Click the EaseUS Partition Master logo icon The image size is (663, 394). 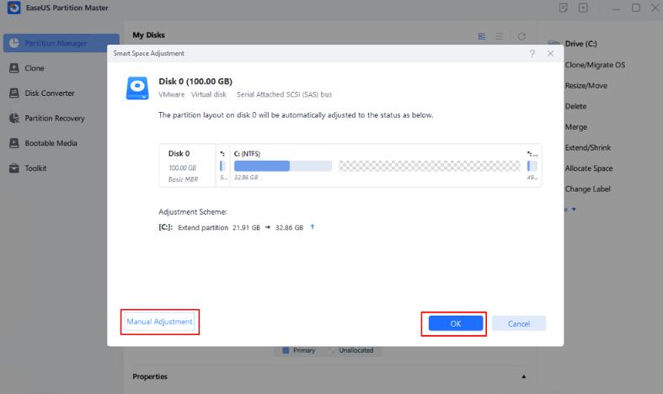point(14,8)
